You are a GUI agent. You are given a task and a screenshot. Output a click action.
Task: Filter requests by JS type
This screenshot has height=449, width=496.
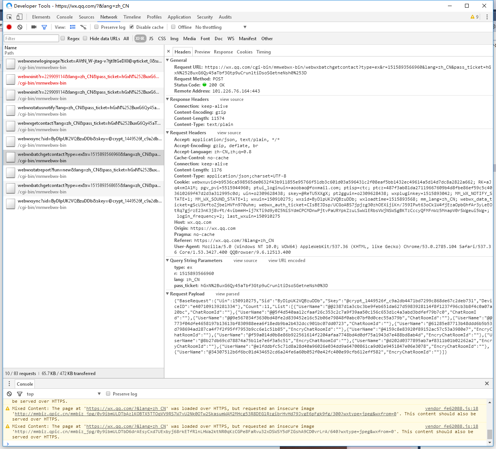pos(151,38)
